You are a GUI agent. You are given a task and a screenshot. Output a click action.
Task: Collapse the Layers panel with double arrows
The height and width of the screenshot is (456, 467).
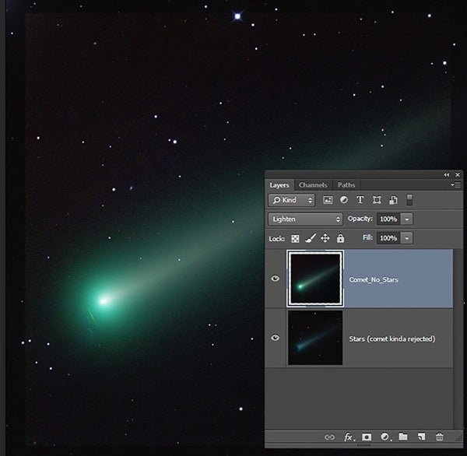(x=447, y=175)
